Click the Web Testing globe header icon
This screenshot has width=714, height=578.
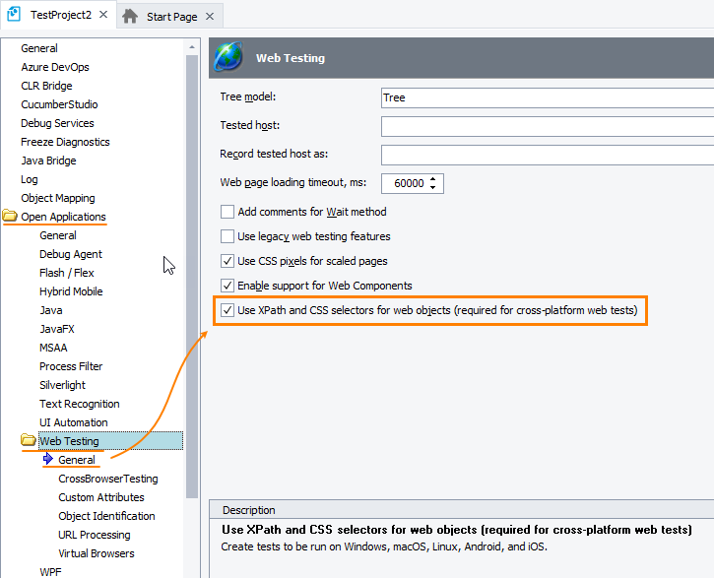coord(229,58)
